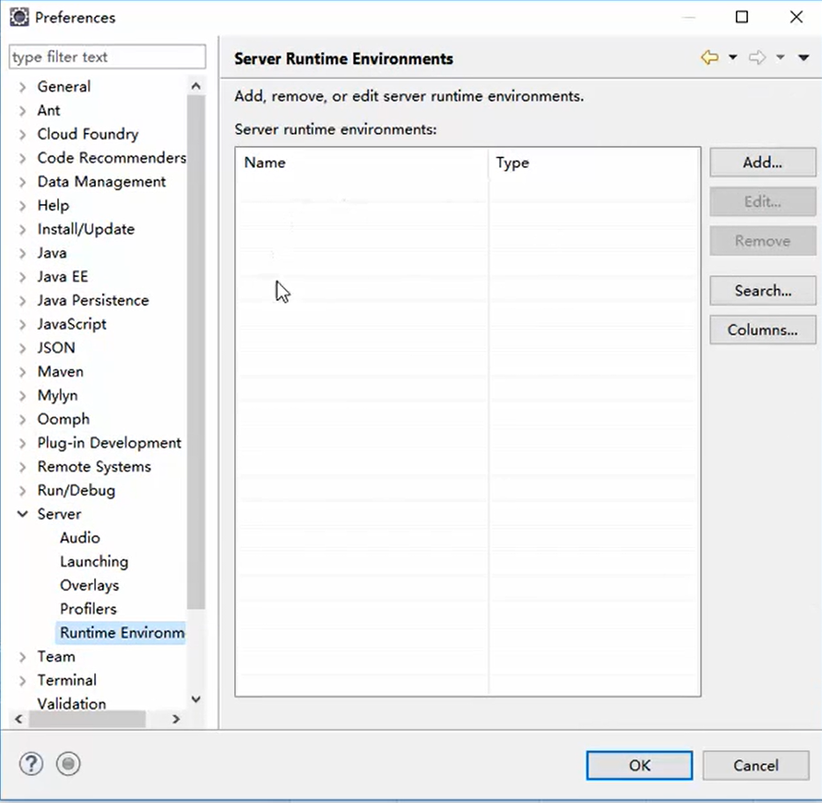This screenshot has width=822, height=803.
Task: Click the Eclipse Preferences window icon
Action: [x=19, y=18]
